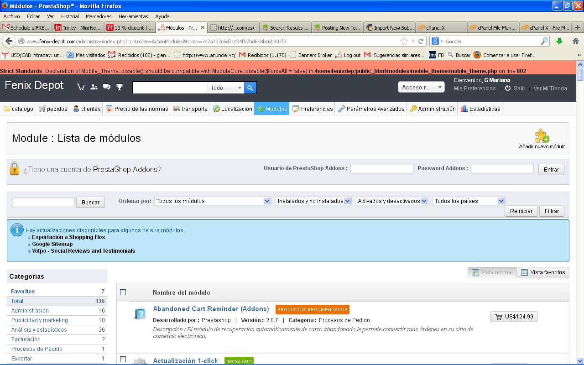Click the page scrollbar up arrow
The height and width of the screenshot is (365, 584).
580,65
